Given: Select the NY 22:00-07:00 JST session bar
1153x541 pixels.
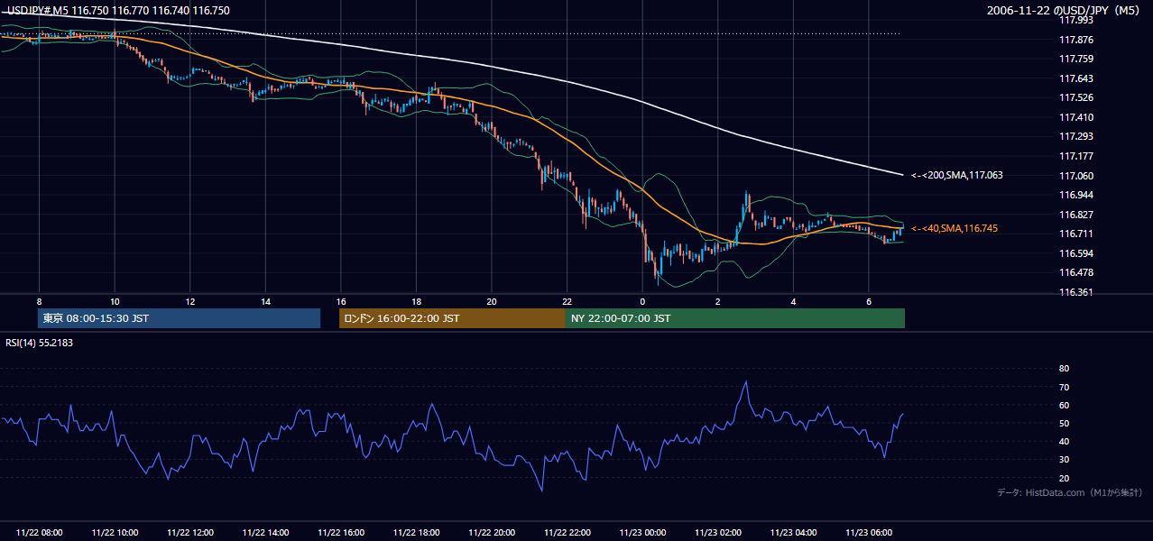Looking at the screenshot, I should point(735,318).
